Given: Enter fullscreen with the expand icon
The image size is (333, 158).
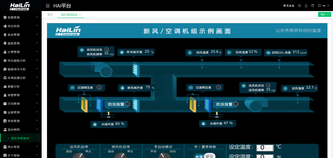Looking at the screenshot, I should 319,6.
